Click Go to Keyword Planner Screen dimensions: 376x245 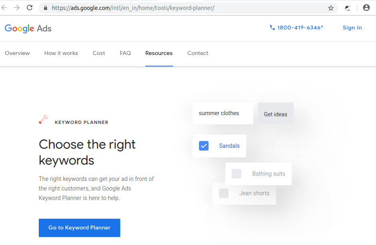(79, 228)
